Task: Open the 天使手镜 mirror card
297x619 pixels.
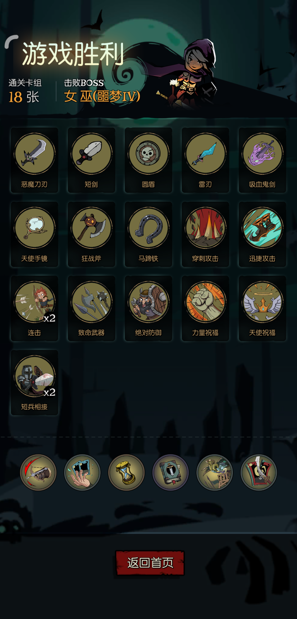Action: tap(34, 234)
